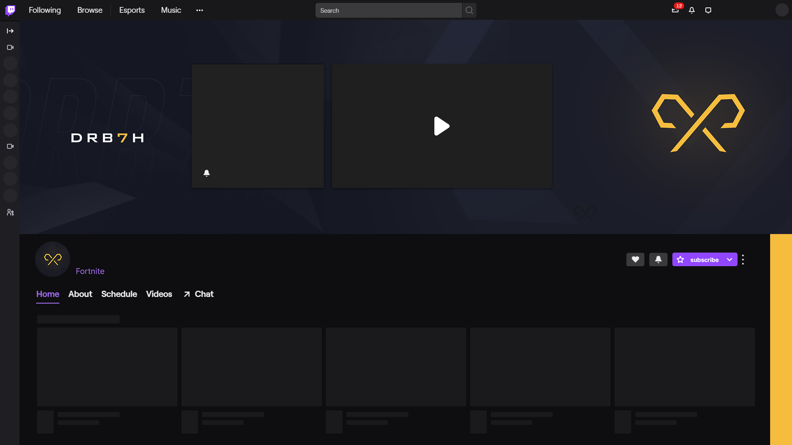Click the Twitch logo home icon
792x445 pixels.
[x=10, y=10]
